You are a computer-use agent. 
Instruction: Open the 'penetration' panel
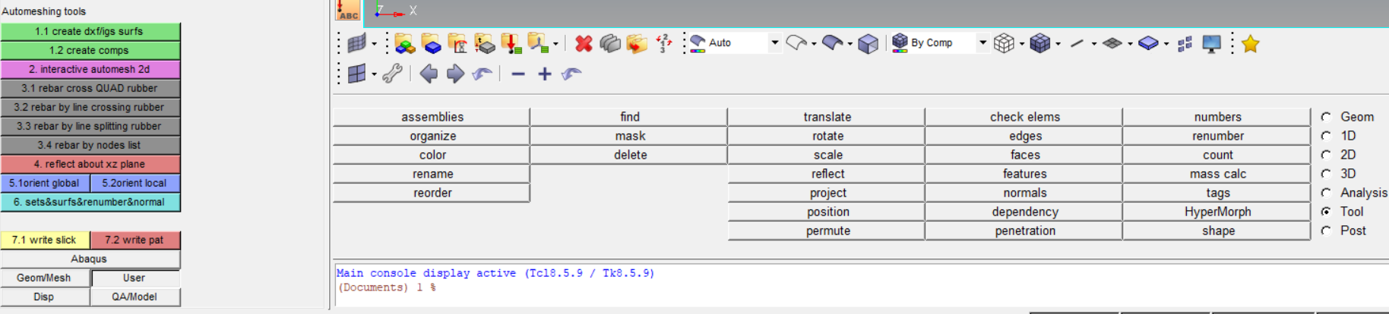coord(1024,231)
